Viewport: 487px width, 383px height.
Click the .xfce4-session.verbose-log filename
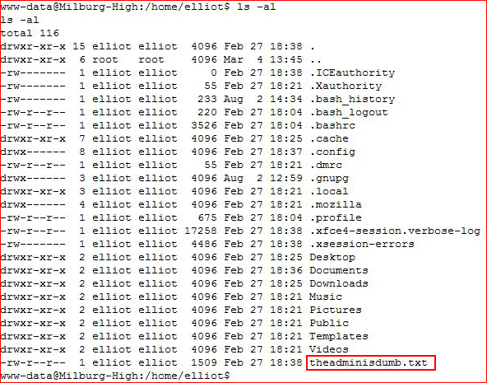(x=395, y=231)
